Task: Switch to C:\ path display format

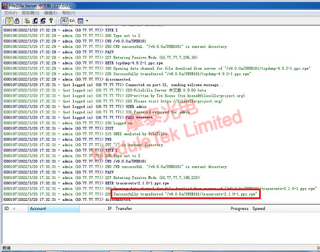Action: tap(72, 20)
